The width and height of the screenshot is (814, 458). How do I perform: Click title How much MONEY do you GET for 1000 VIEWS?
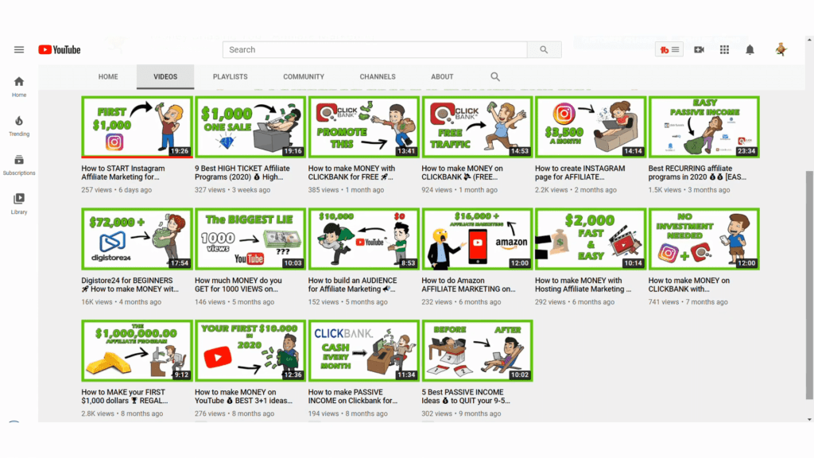(238, 285)
